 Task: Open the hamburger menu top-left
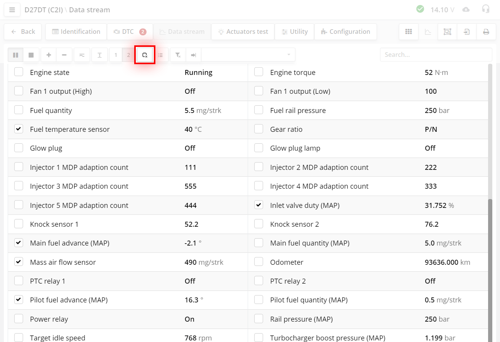pyautogui.click(x=12, y=9)
